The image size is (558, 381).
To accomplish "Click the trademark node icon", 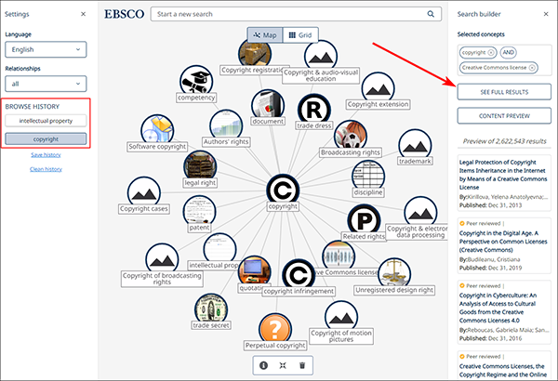I will tap(415, 146).
